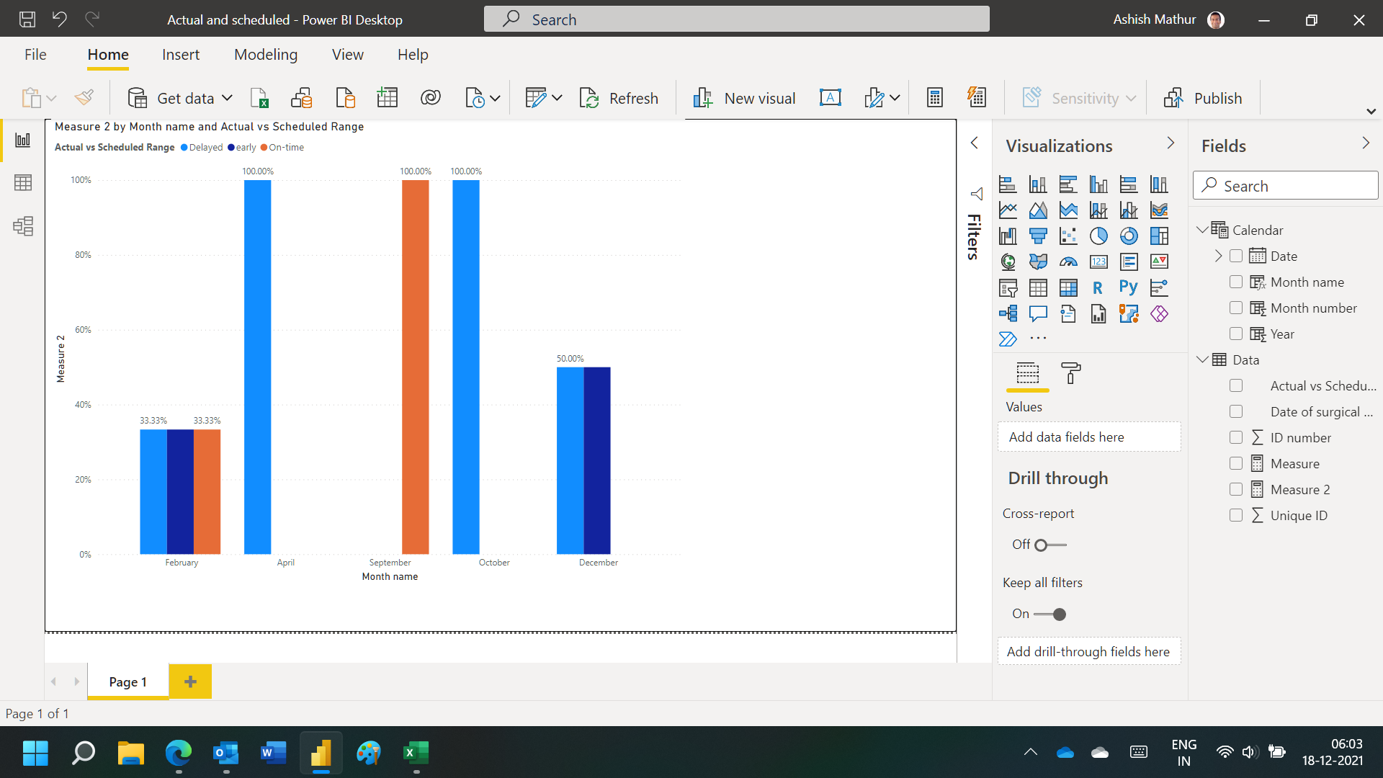The image size is (1383, 778).
Task: Expand the Filters pane
Action: click(x=975, y=143)
